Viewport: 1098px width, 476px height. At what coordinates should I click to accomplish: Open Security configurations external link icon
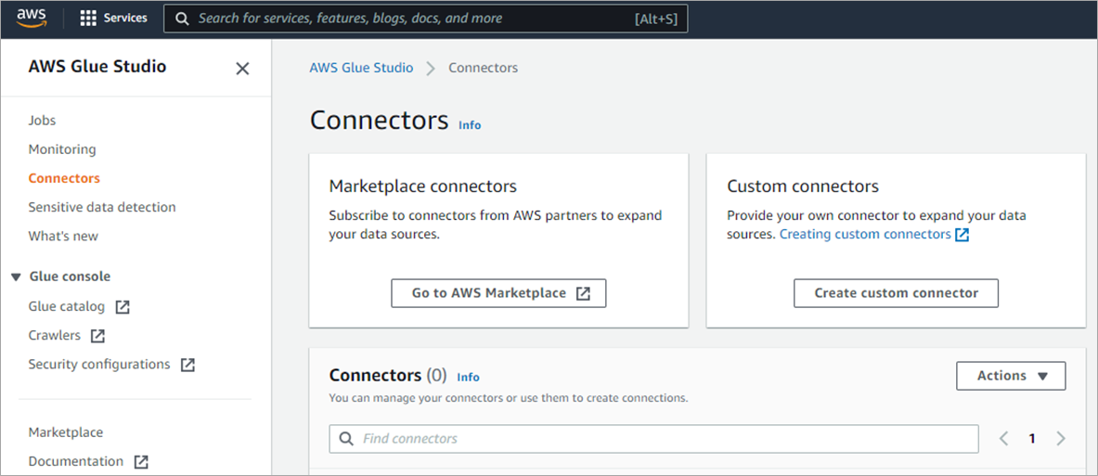187,365
